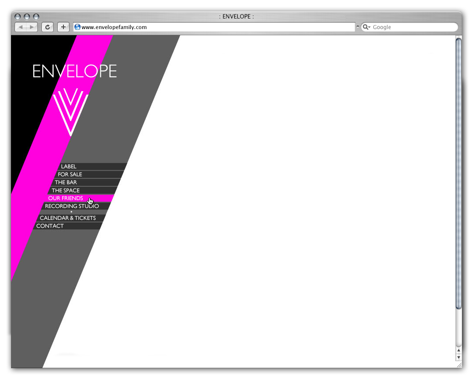Viewport: 473px width, 384px height.
Task: Add bookmark with the plus button
Action: pos(63,27)
